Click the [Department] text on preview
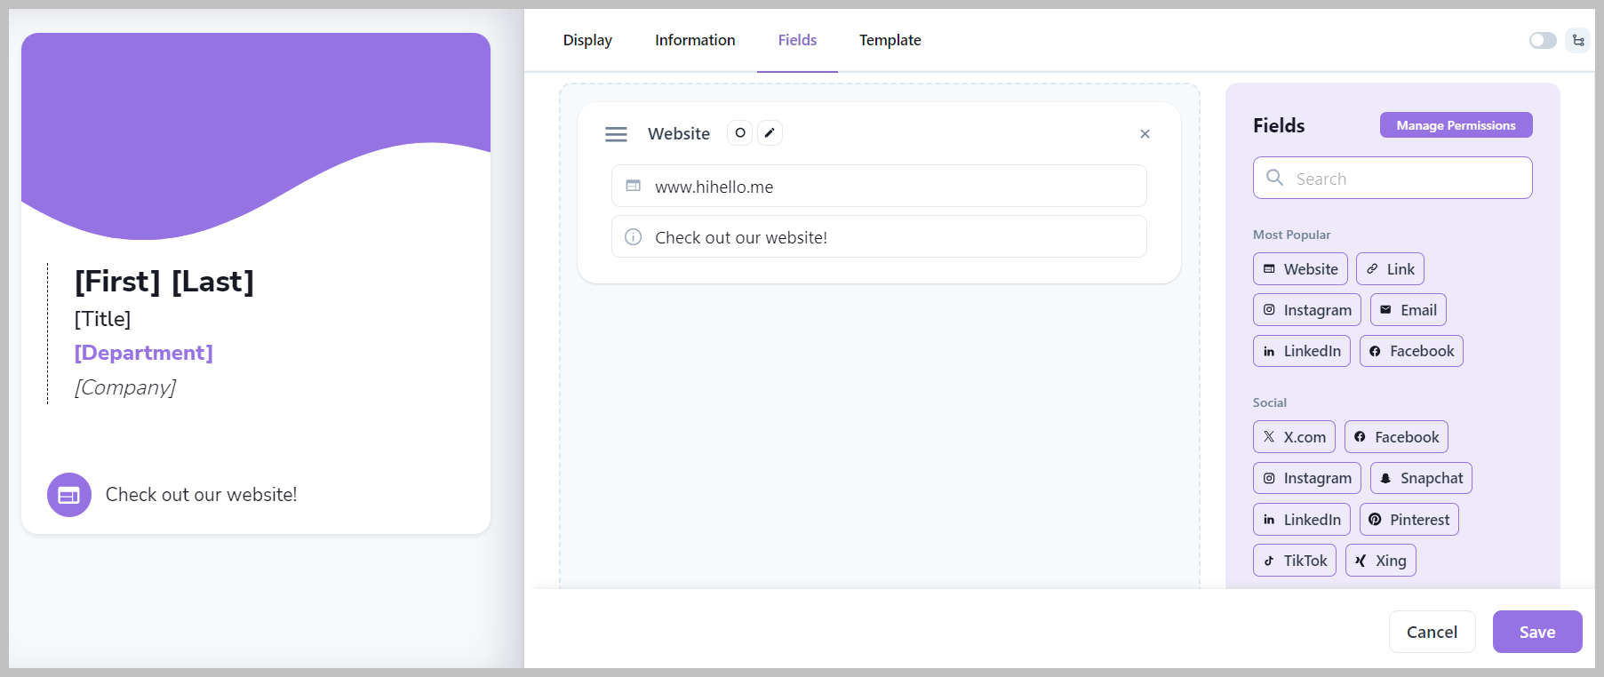The height and width of the screenshot is (677, 1604). point(144,353)
